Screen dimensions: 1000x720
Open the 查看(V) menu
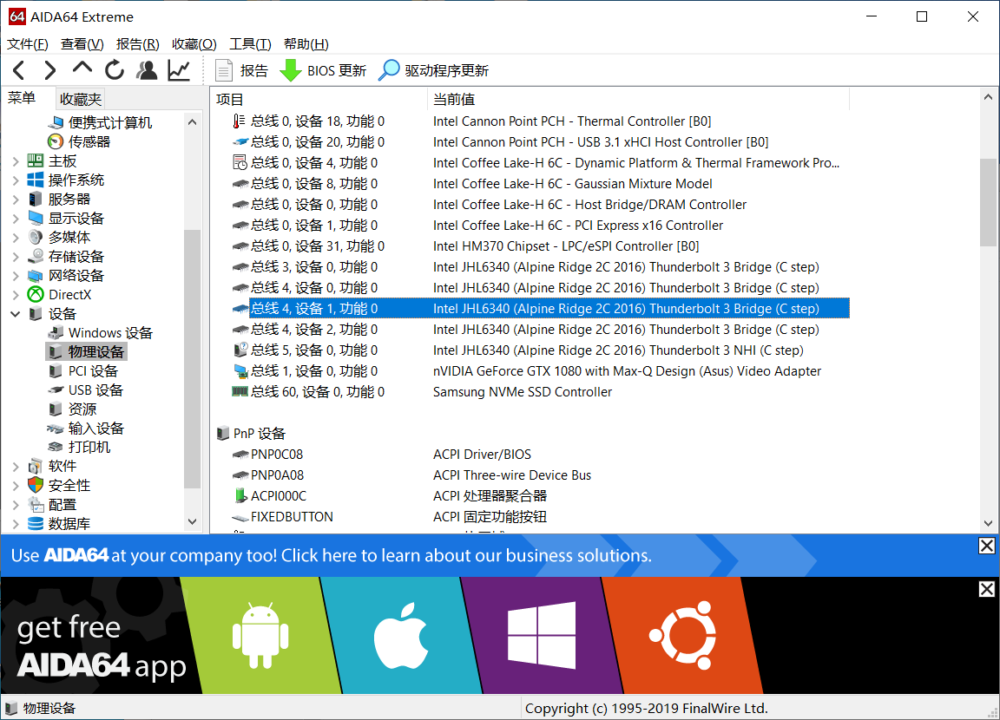coord(82,44)
